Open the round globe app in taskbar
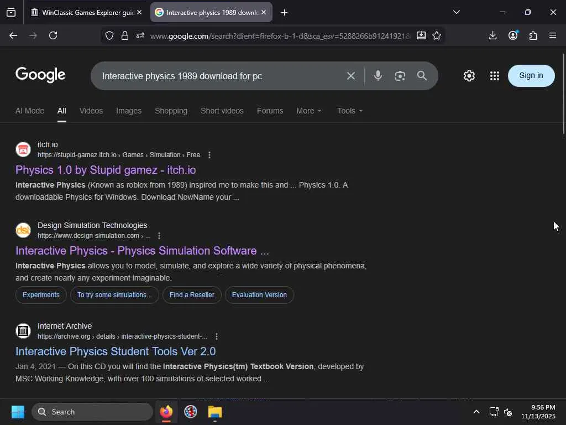Screen dimensions: 566x425 tap(191, 412)
